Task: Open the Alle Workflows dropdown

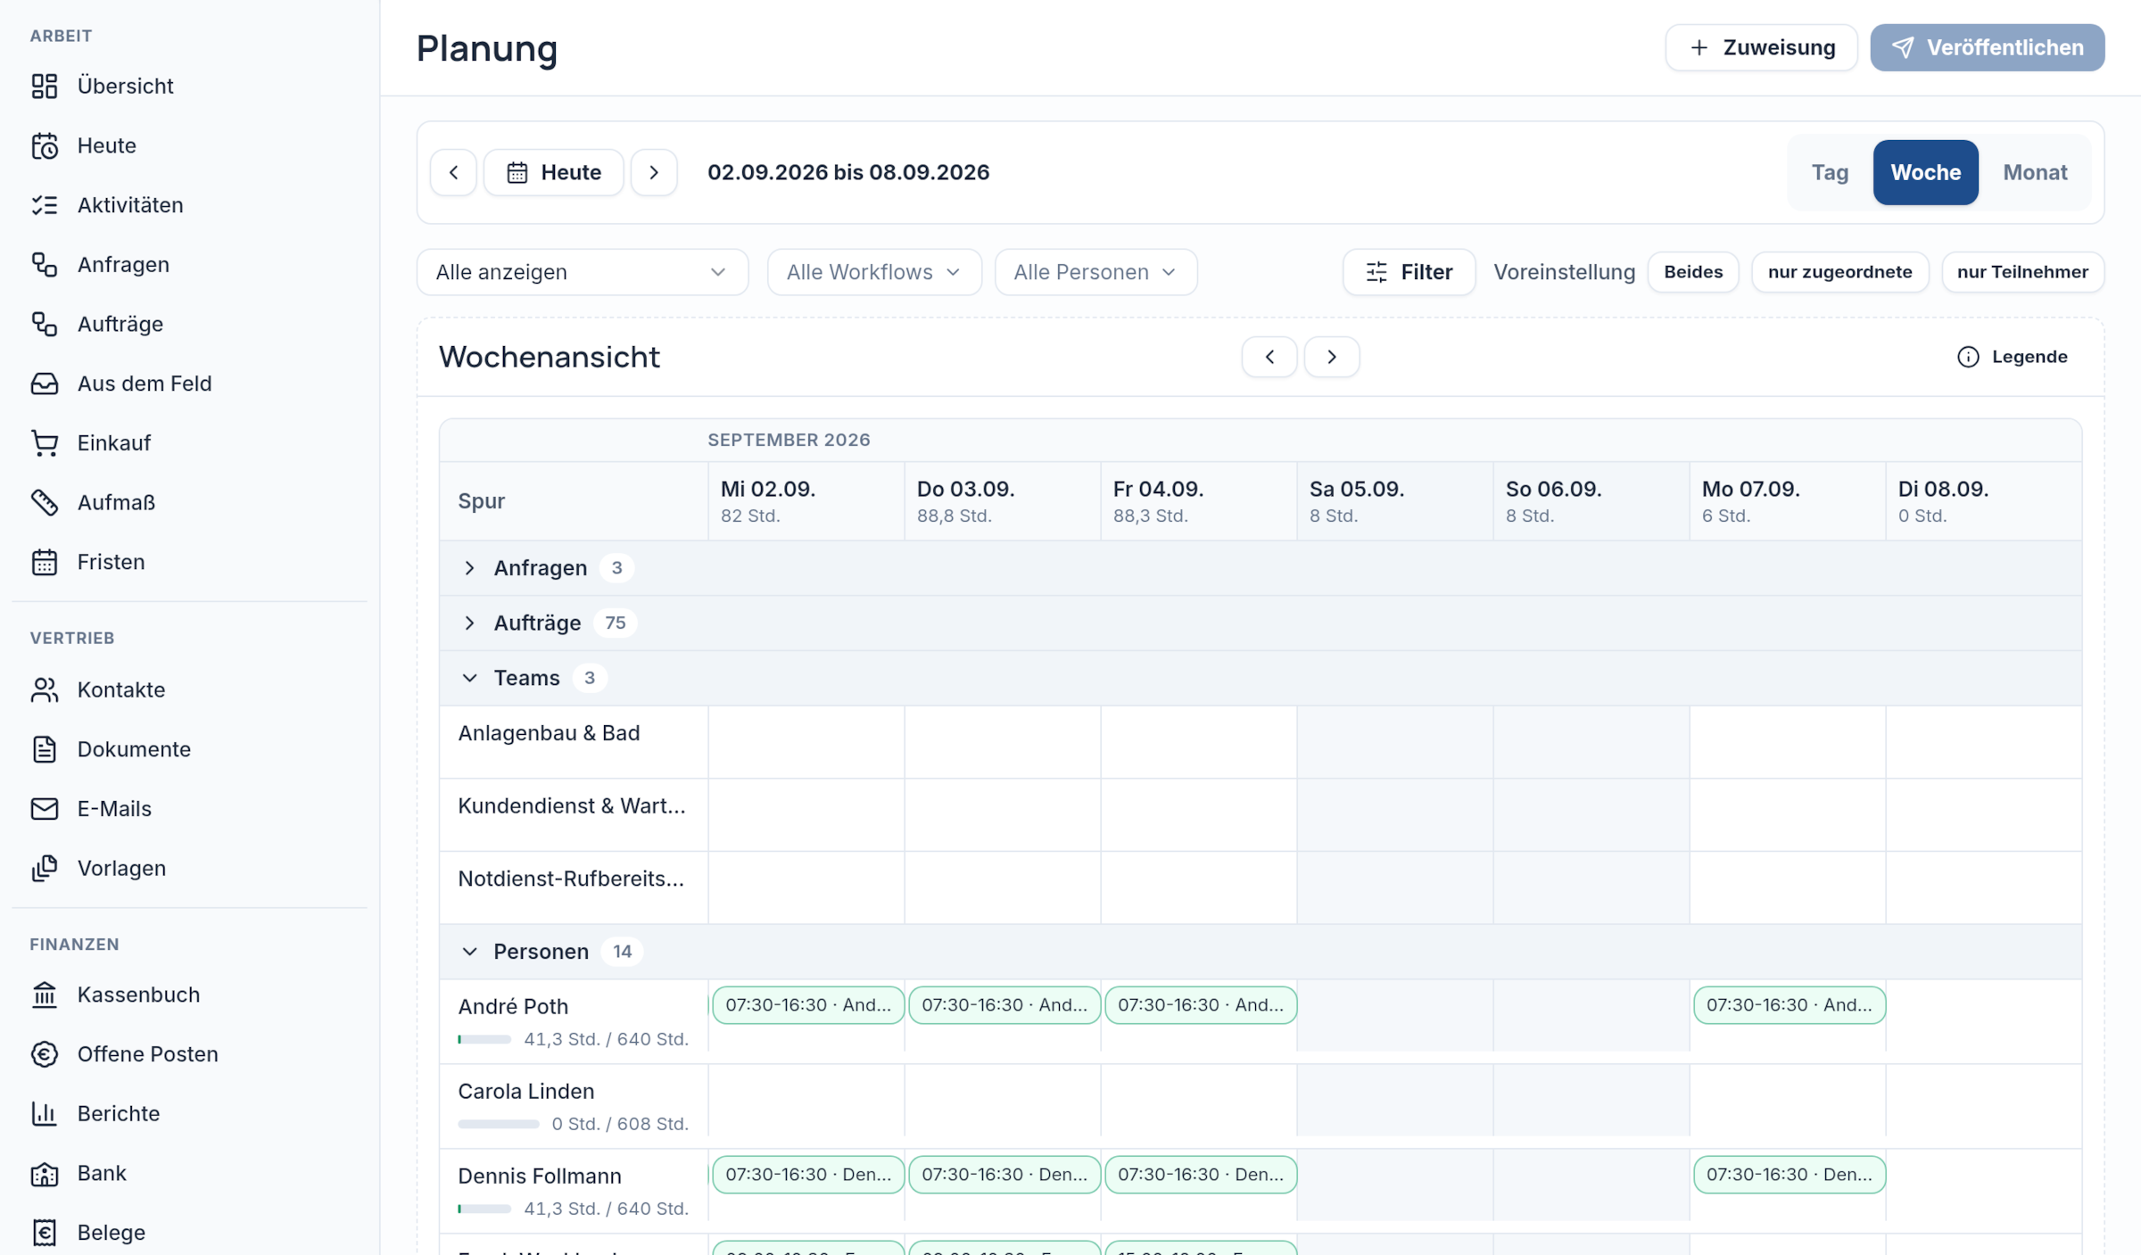Action: point(874,272)
